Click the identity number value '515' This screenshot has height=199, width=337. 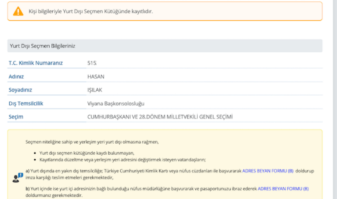pos(92,63)
